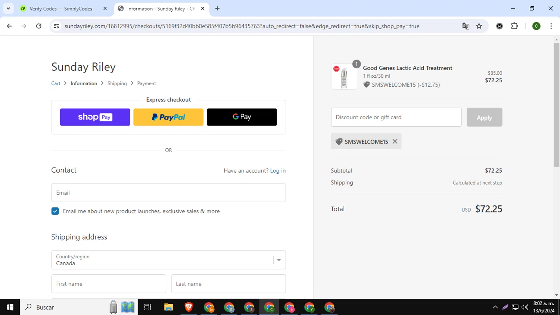
Task: Open Task View on taskbar
Action: 148,307
